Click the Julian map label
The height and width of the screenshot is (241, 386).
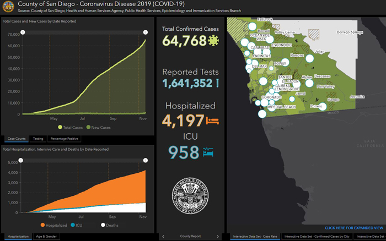(x=319, y=52)
